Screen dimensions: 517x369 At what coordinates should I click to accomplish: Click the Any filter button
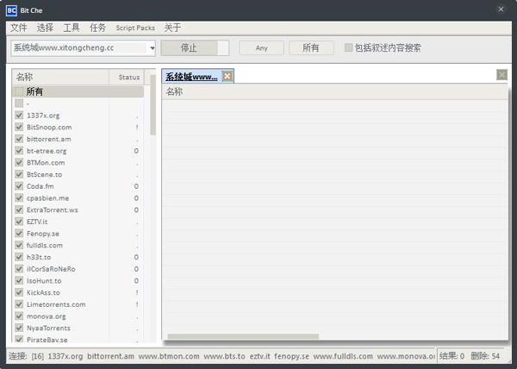tap(261, 48)
